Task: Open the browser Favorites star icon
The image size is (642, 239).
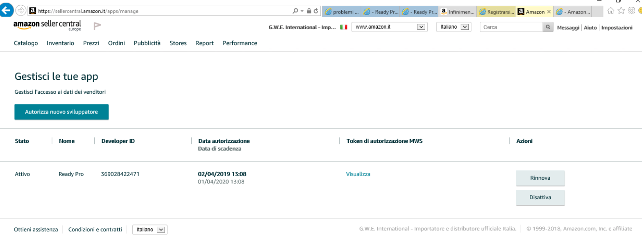Action: (621, 11)
